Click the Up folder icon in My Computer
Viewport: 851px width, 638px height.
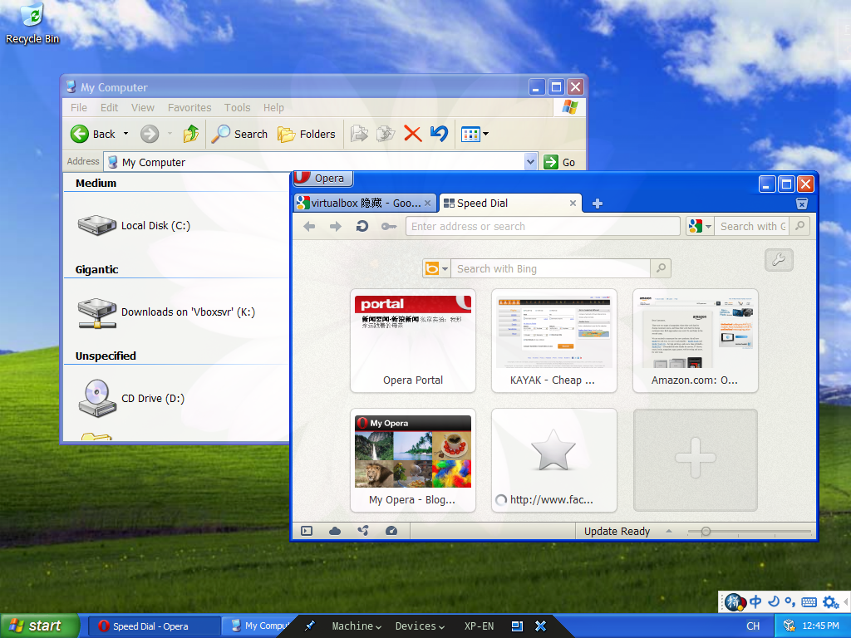pyautogui.click(x=191, y=134)
